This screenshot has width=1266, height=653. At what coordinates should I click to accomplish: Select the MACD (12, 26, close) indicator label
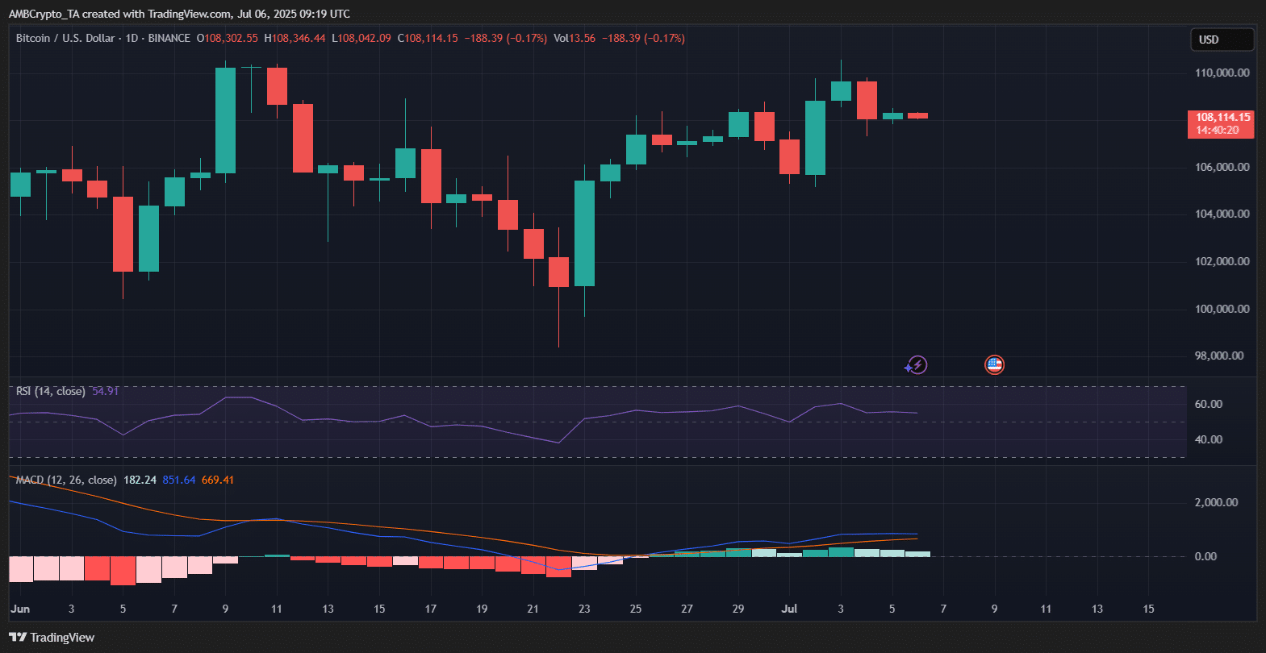(66, 480)
